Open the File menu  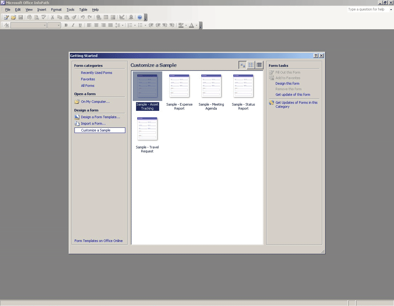(8, 10)
